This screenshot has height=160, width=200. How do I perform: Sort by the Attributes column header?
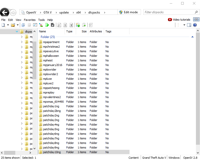pyautogui.click(x=96, y=31)
